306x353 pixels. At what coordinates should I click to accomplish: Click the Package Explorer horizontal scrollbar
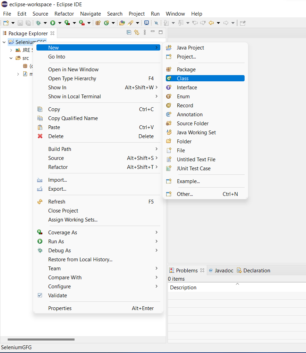click(41, 339)
